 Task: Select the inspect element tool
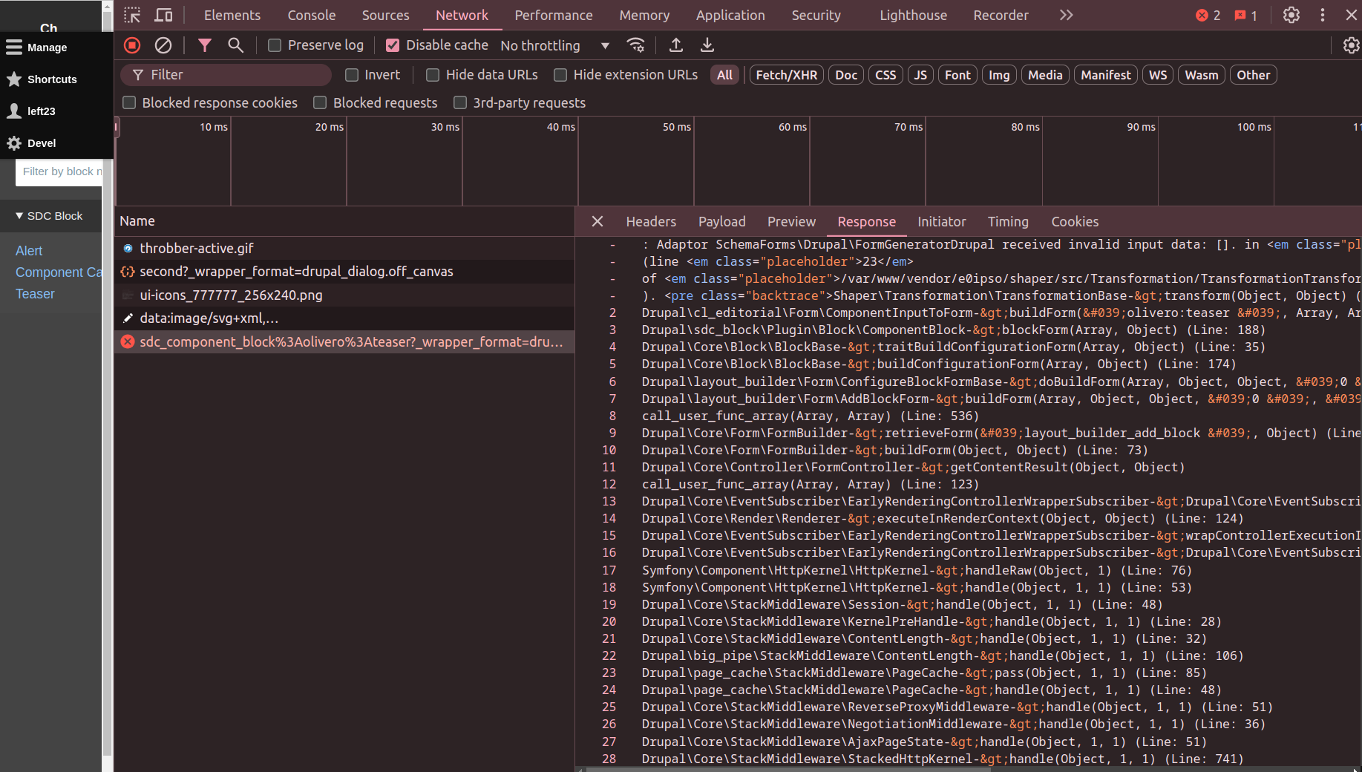132,15
